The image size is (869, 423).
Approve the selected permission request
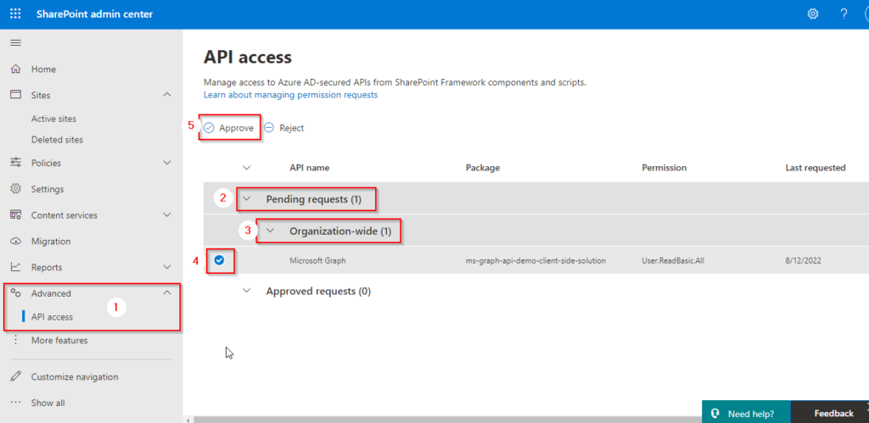[x=229, y=128]
